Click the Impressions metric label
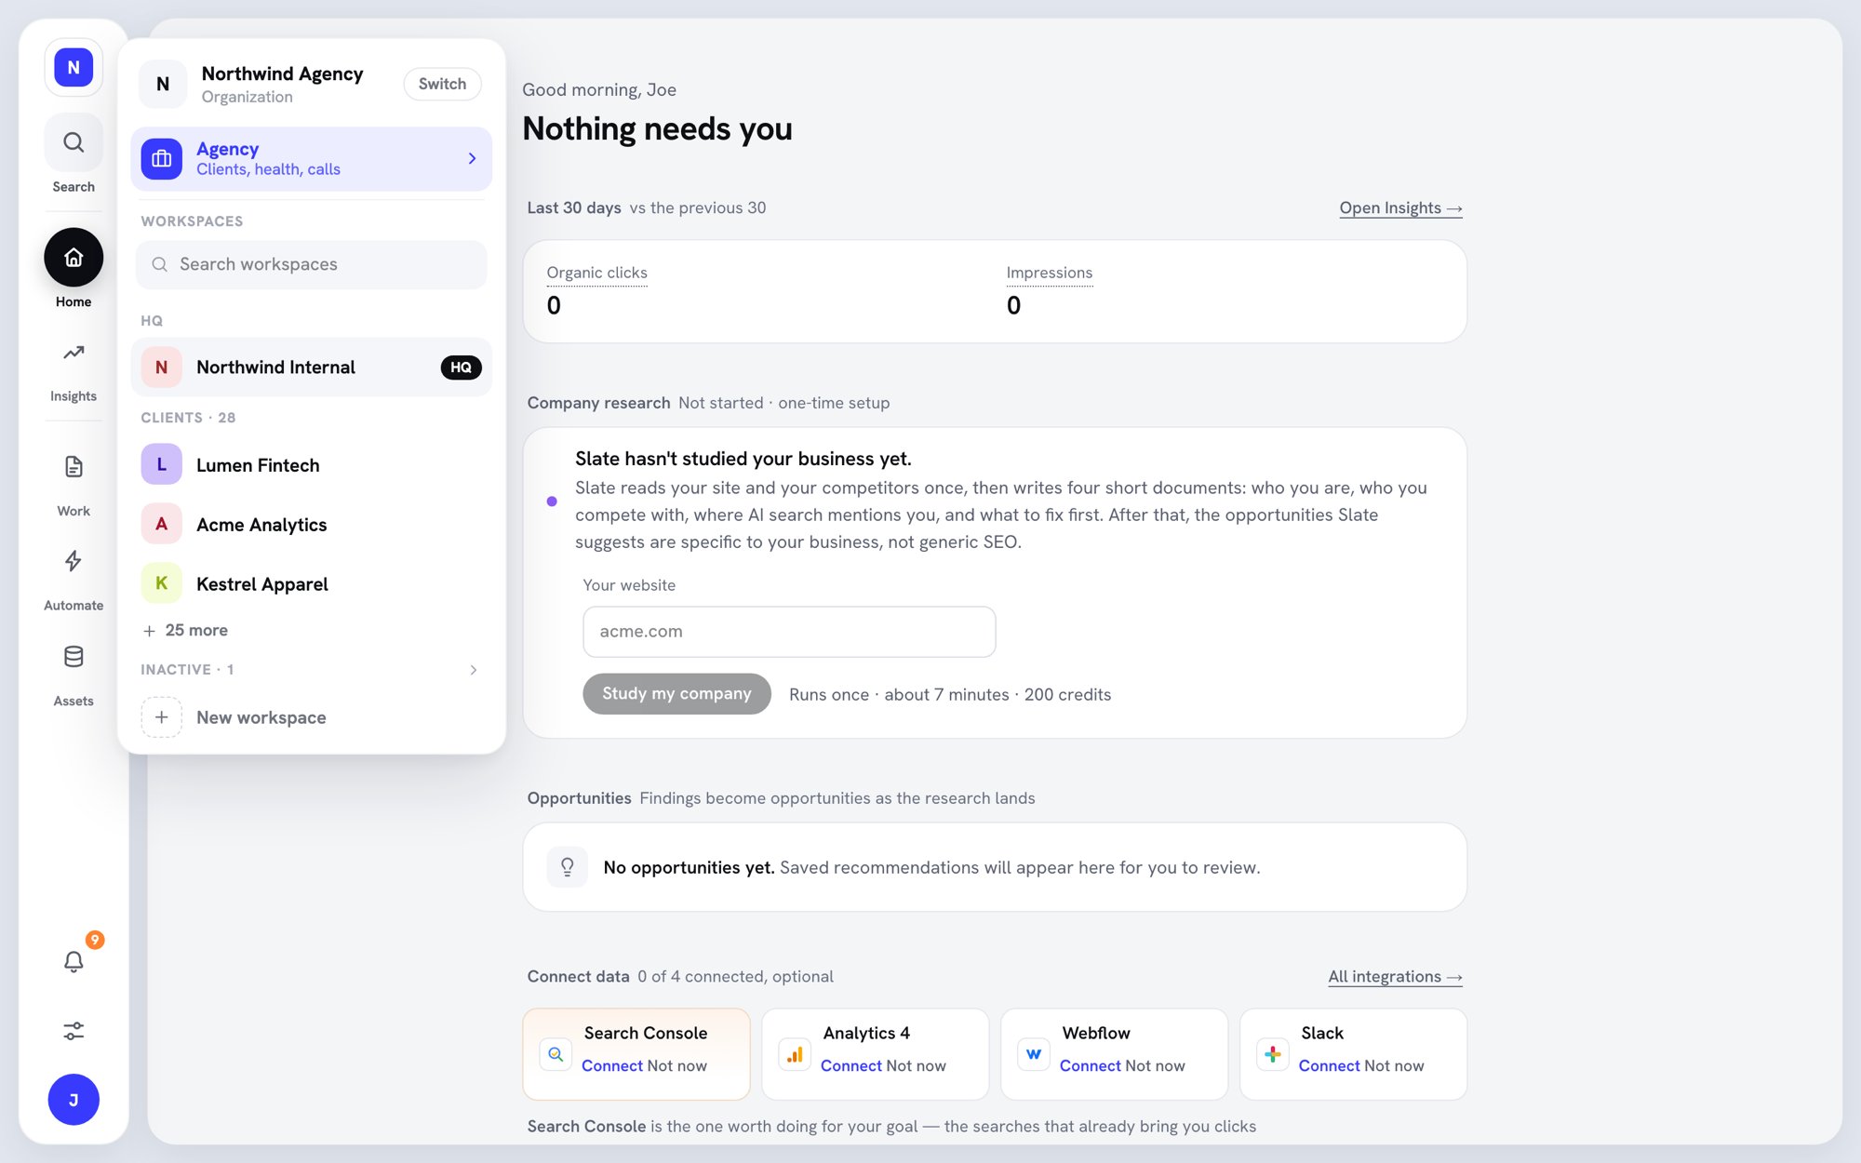 point(1050,273)
